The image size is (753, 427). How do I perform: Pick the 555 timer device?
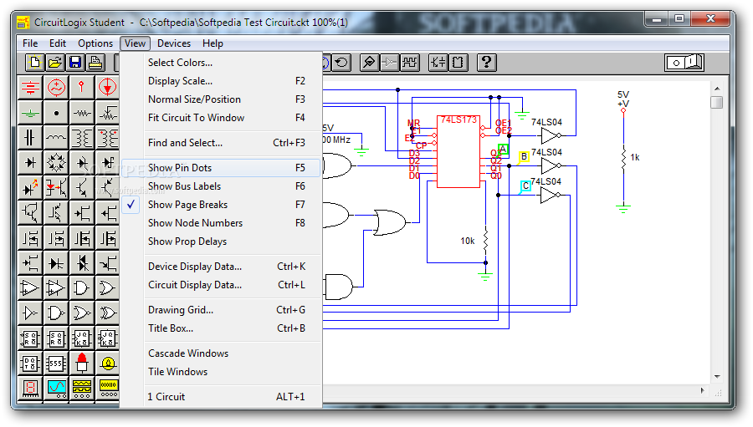pyautogui.click(x=56, y=363)
